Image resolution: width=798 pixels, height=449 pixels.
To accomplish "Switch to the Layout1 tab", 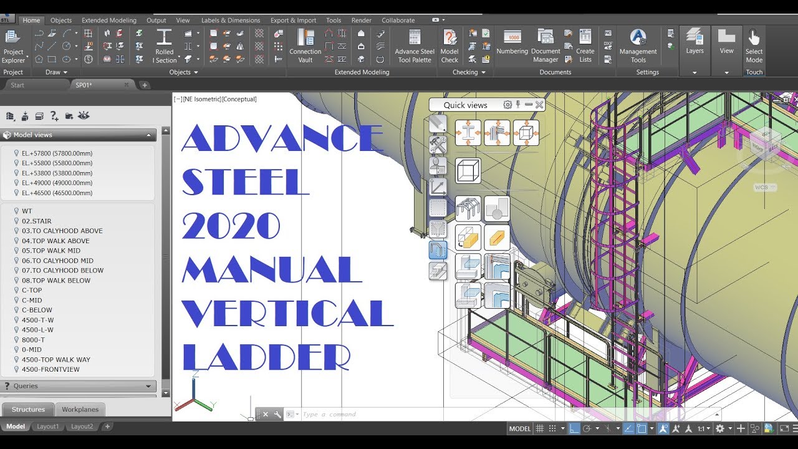I will point(48,427).
